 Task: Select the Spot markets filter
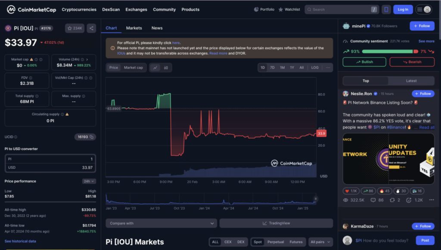(257, 242)
